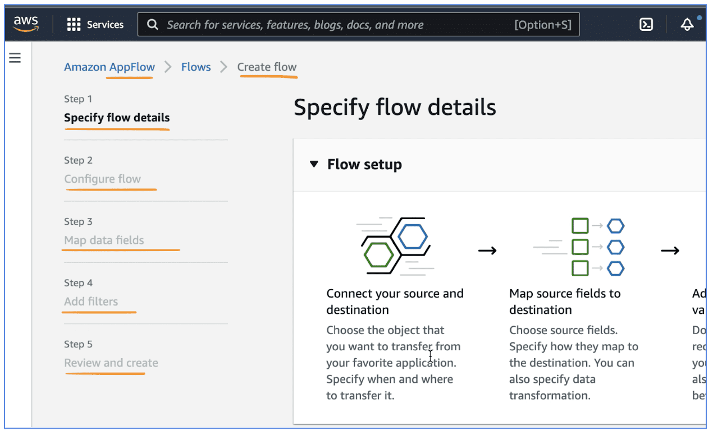Click the Create flow breadcrumb entry
Screen dimensions: 713x436
tap(267, 67)
